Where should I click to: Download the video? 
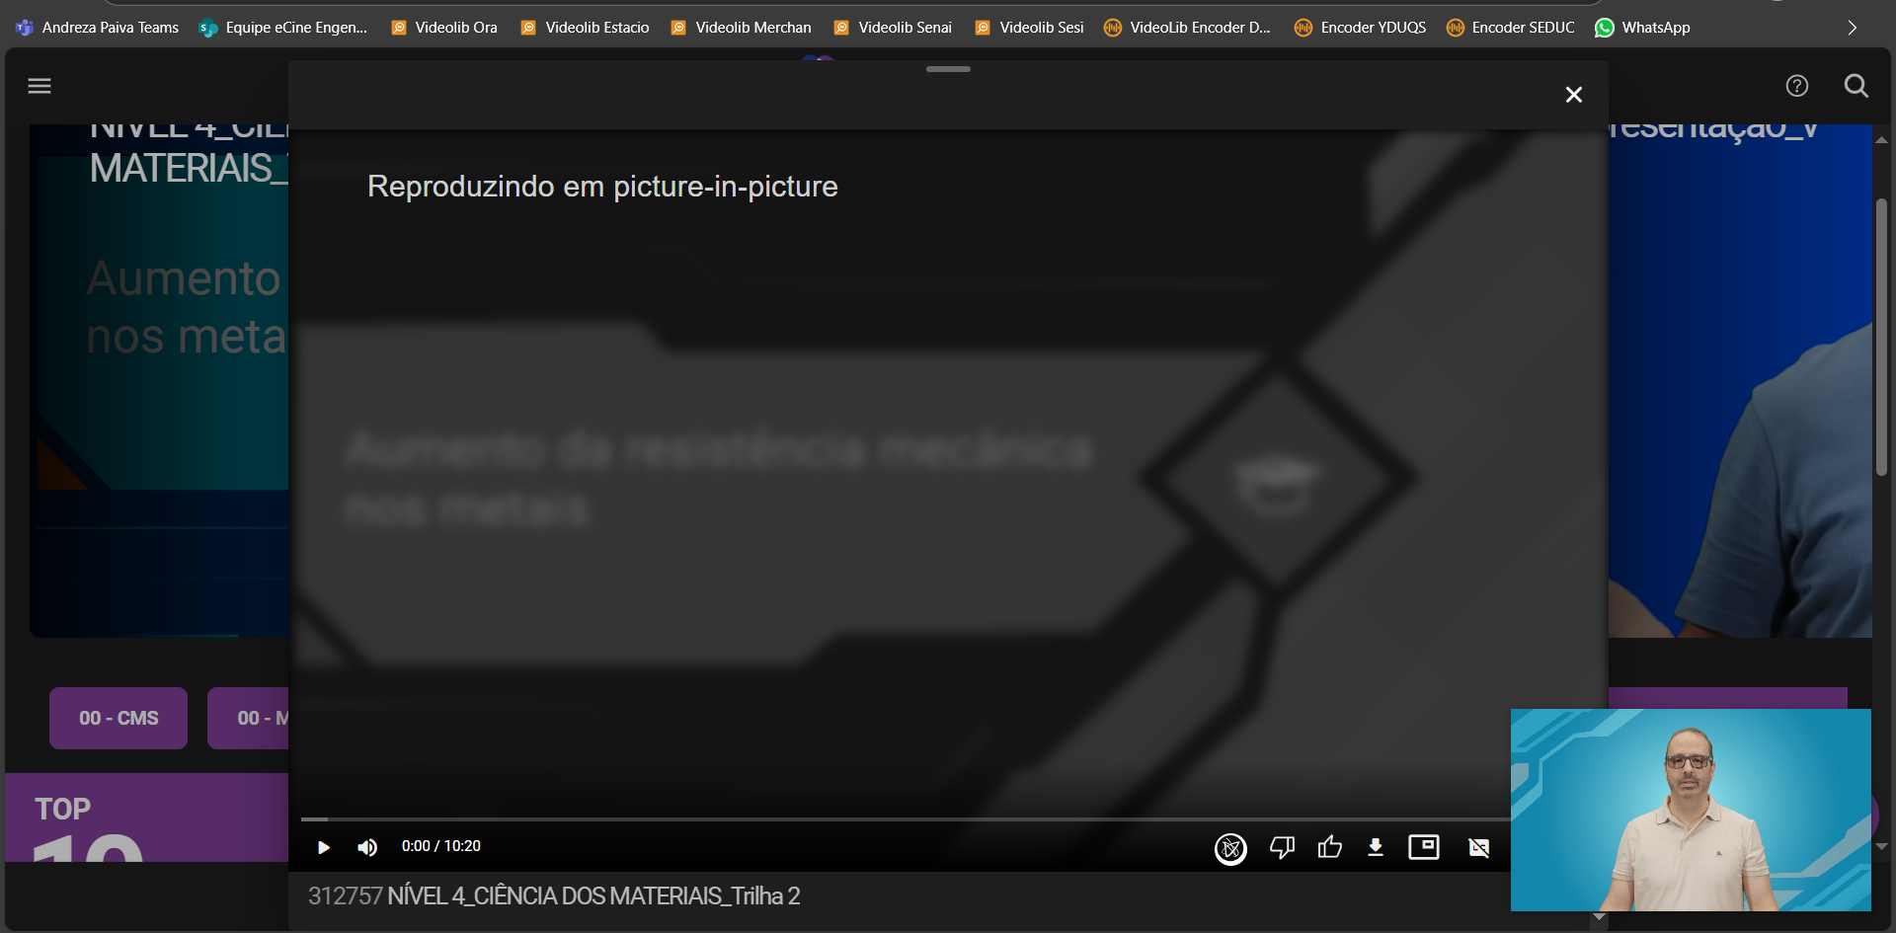(x=1375, y=847)
